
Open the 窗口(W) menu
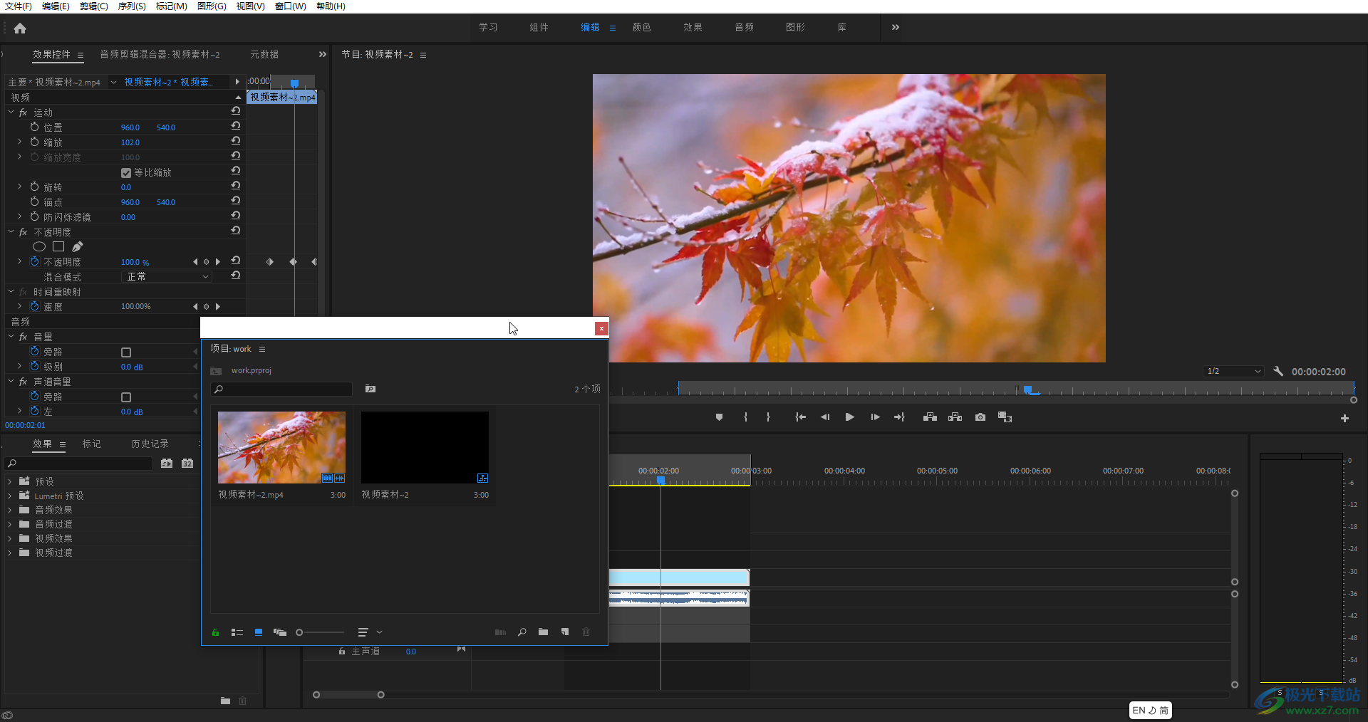(x=290, y=6)
